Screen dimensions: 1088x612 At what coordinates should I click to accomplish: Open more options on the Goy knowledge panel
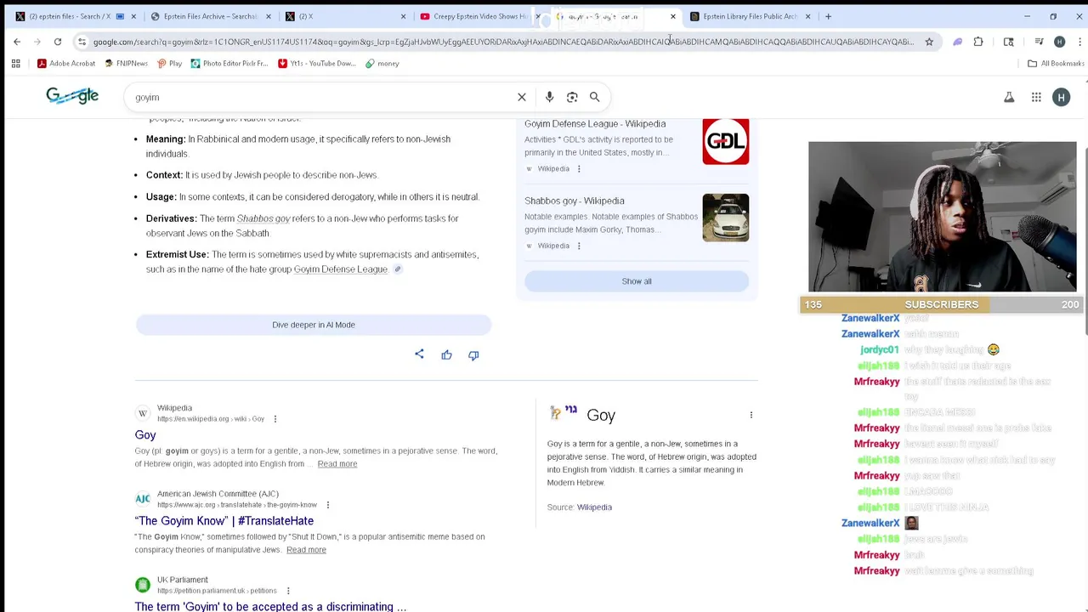coord(751,415)
